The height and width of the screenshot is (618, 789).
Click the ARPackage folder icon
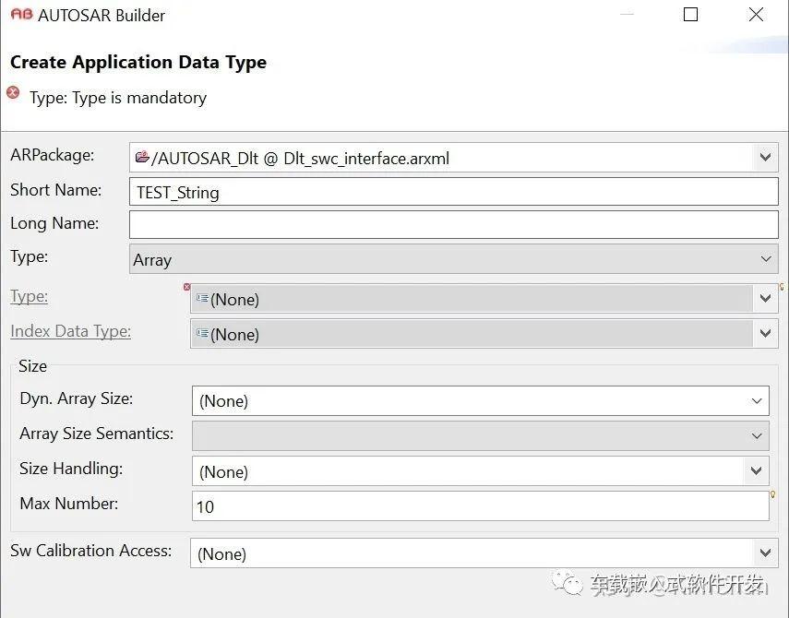pos(142,157)
